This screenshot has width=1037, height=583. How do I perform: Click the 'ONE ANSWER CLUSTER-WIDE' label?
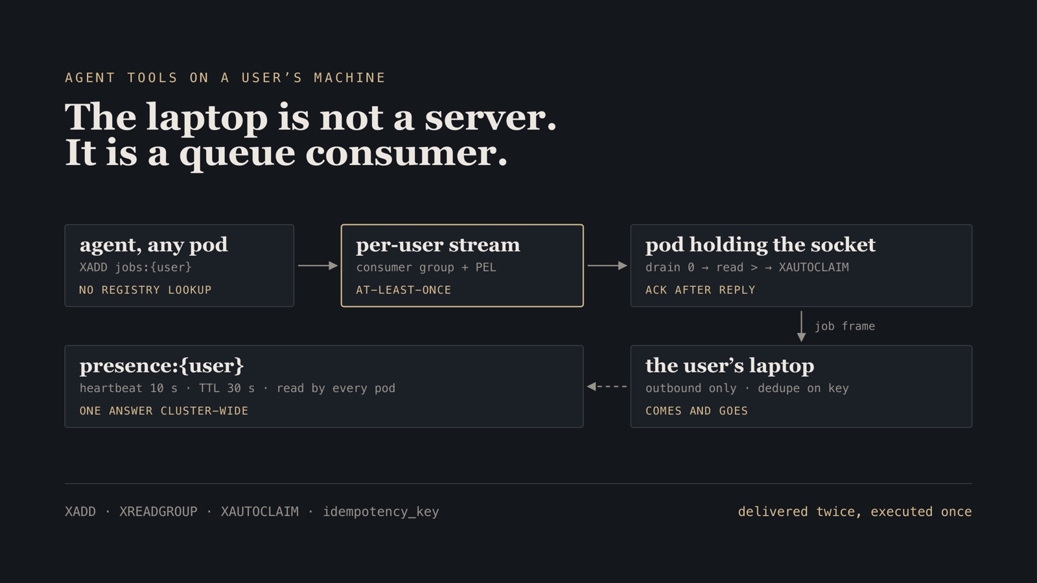[163, 411]
